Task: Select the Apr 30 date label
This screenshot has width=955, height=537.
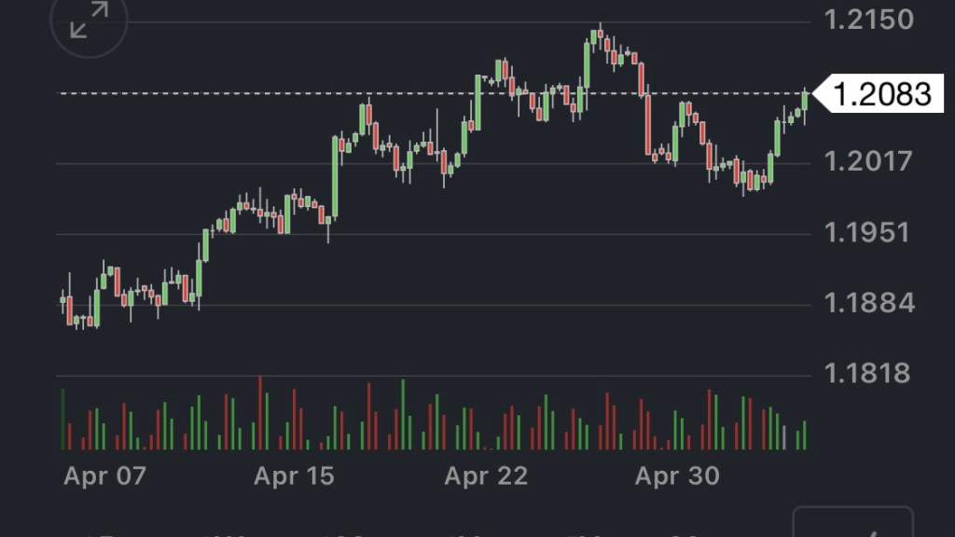Action: (x=677, y=476)
